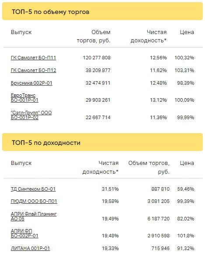Click Объем торгов header in second table
The image size is (205, 257).
click(x=149, y=168)
